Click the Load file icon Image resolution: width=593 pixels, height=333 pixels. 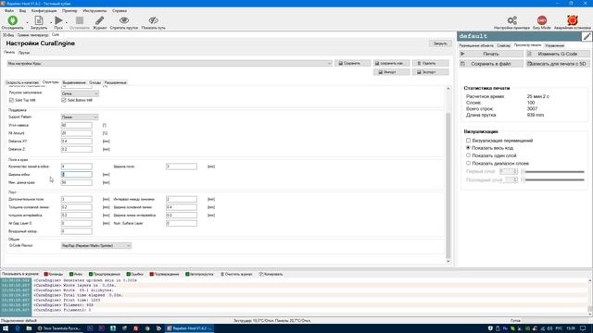click(x=39, y=20)
